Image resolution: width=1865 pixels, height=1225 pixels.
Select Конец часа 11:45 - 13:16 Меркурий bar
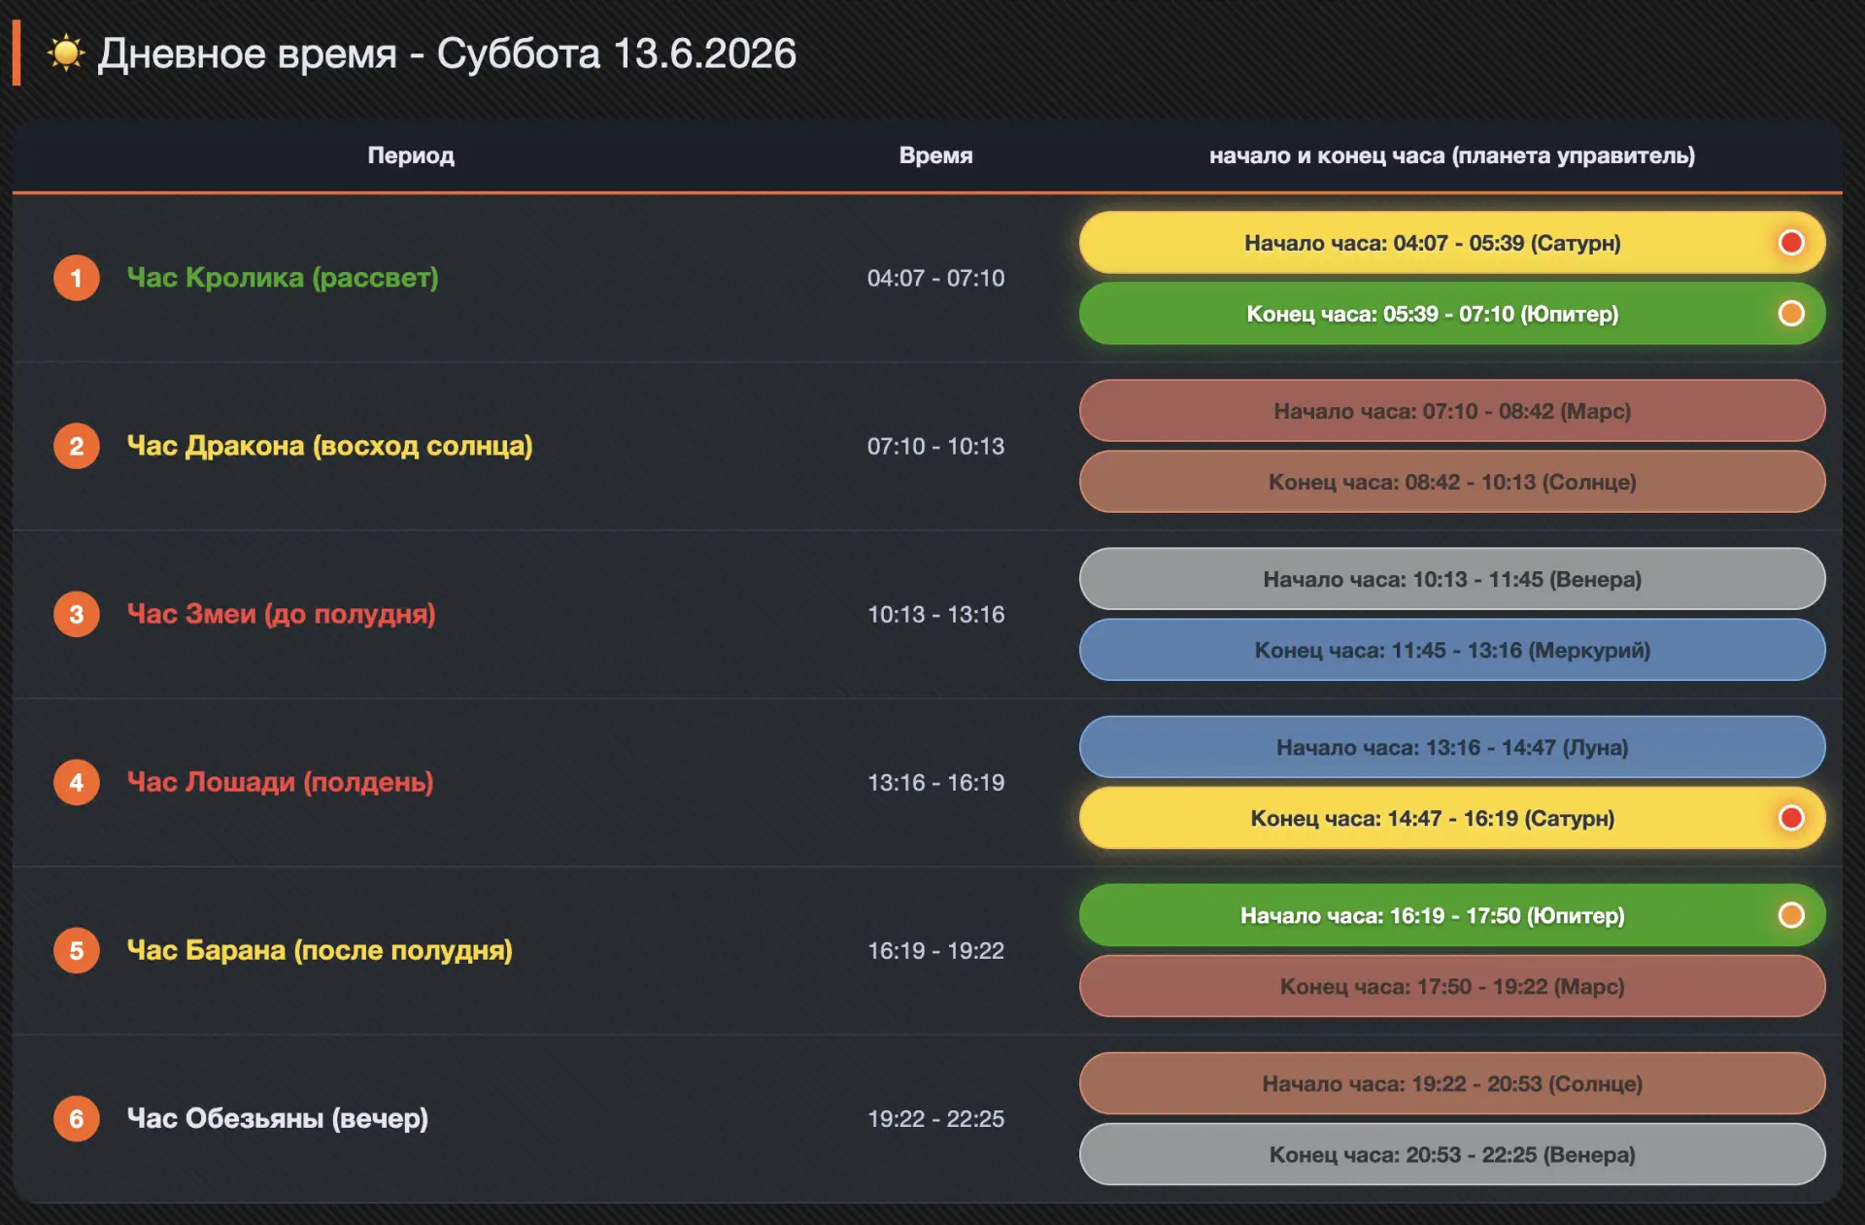(x=1452, y=650)
